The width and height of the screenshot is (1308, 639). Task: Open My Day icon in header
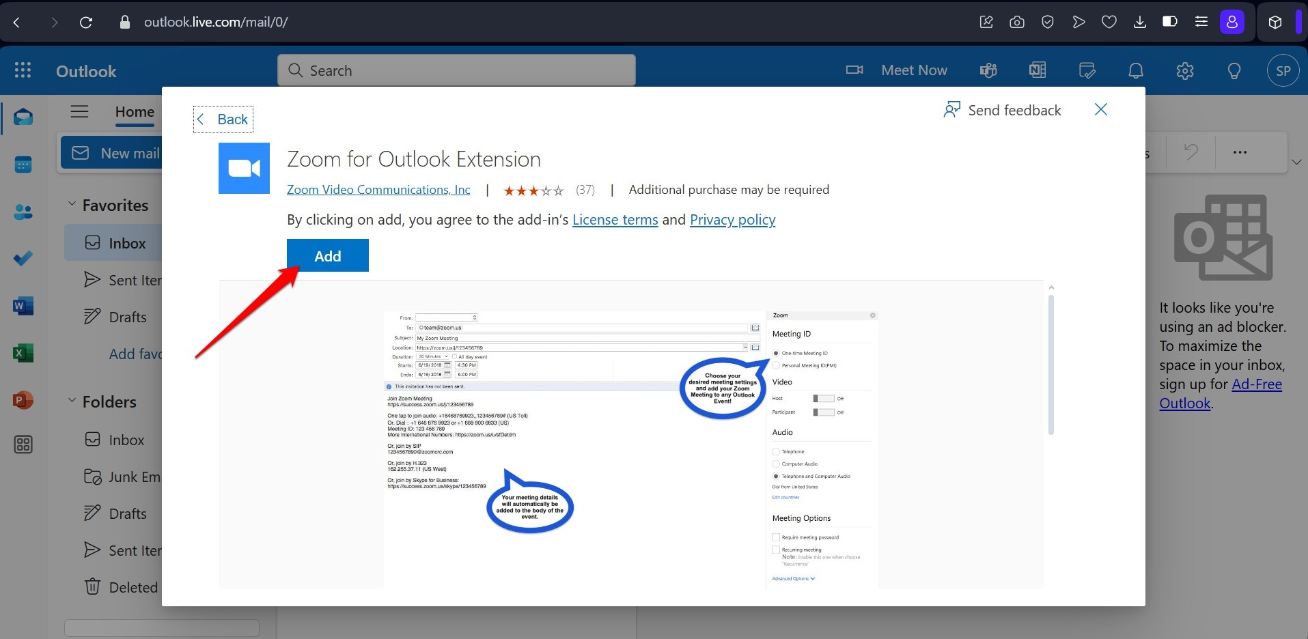tap(1087, 70)
